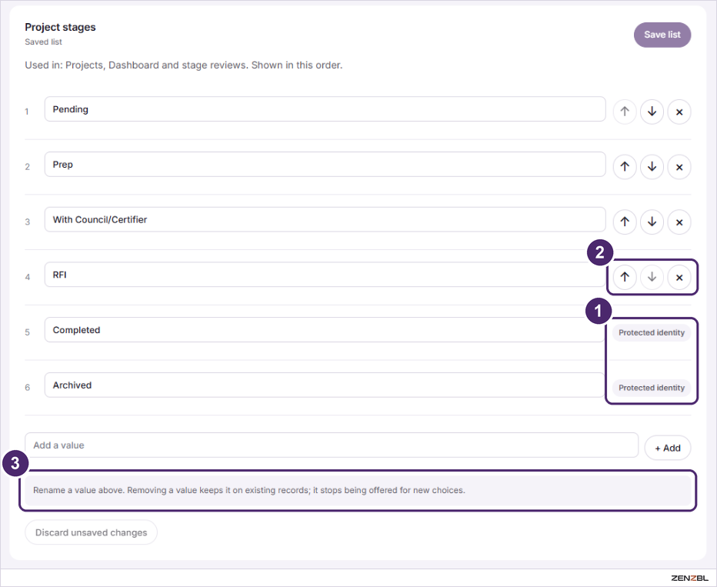This screenshot has height=587, width=717.
Task: Edit the Archived stage name field
Action: pyautogui.click(x=325, y=385)
